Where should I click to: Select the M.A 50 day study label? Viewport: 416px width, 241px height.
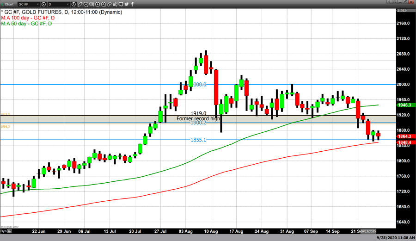[x=27, y=24]
